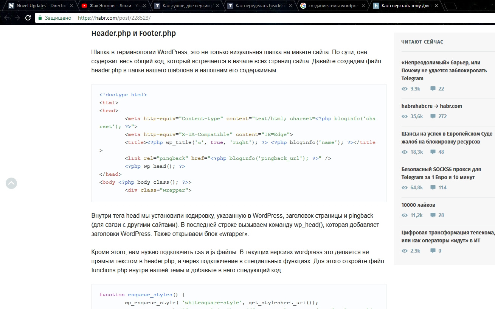
Task: Click the eye views icon showing 35,6k
Action: [x=405, y=116]
